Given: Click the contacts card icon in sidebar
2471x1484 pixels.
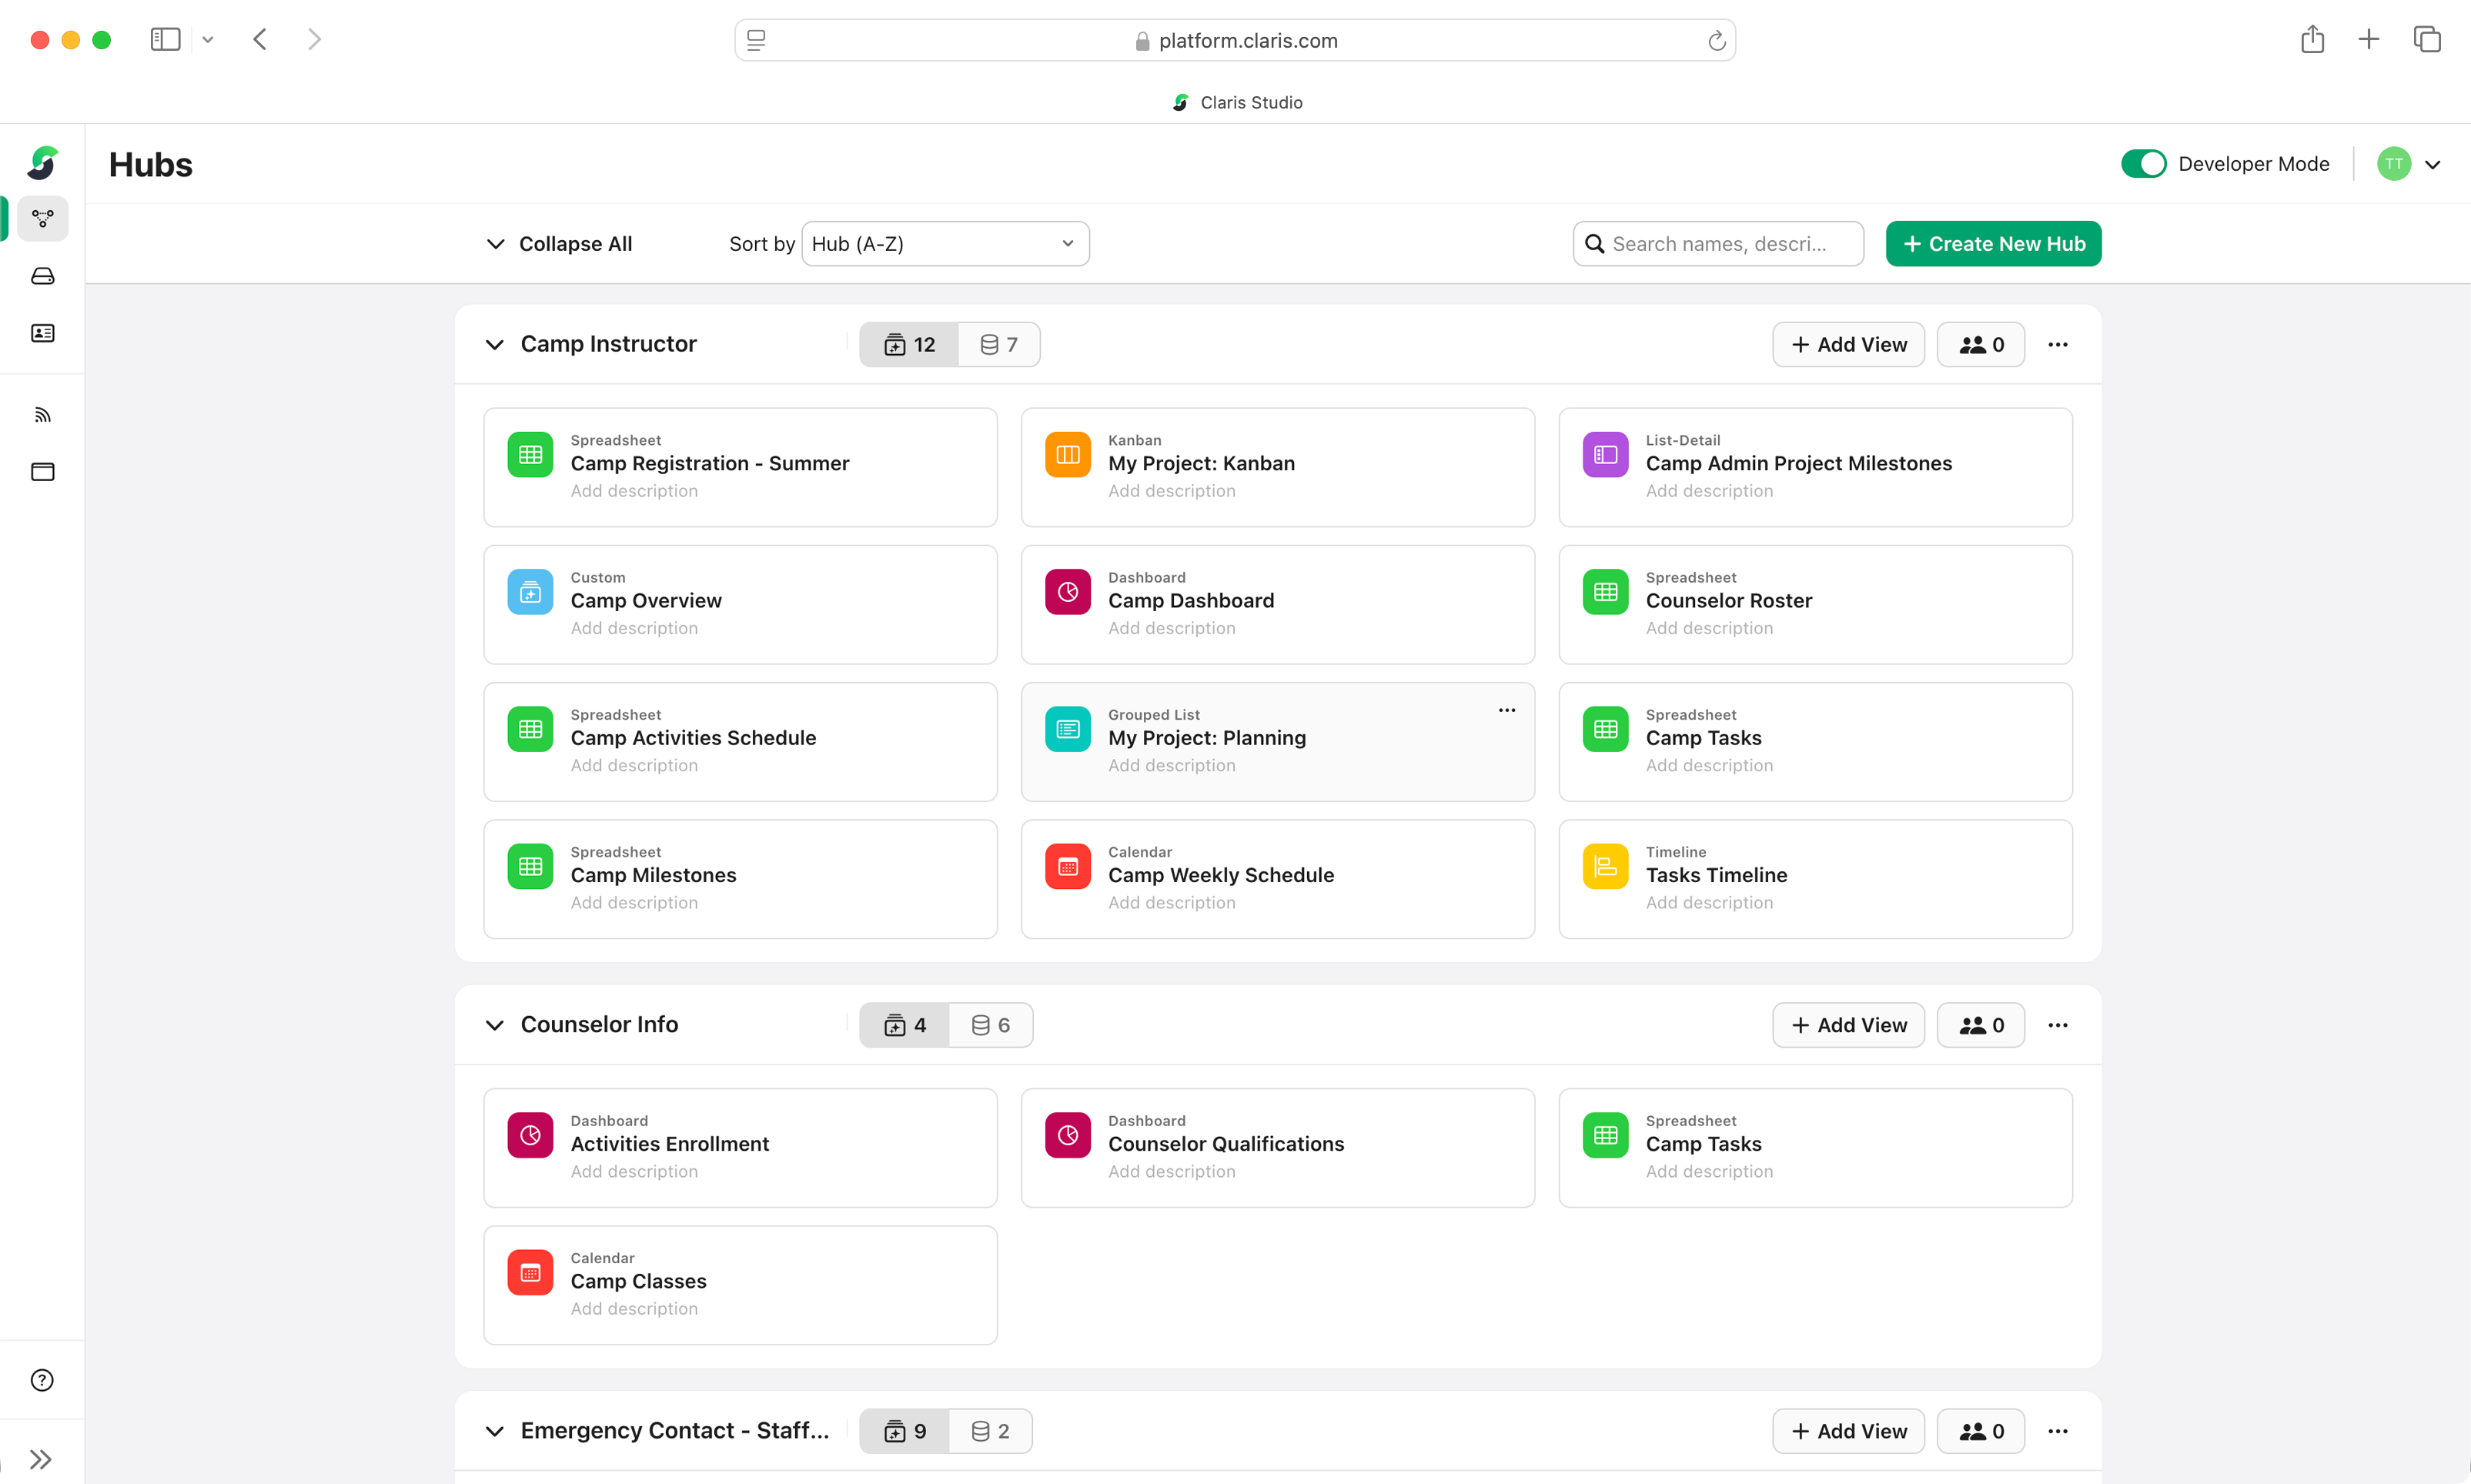Looking at the screenshot, I should click(x=42, y=333).
